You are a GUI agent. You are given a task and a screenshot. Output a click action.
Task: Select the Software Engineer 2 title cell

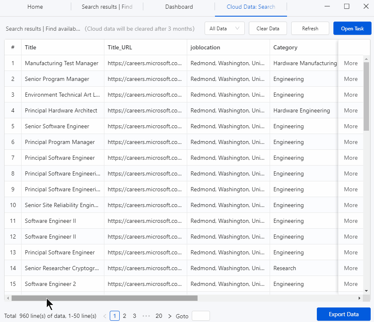(x=63, y=284)
